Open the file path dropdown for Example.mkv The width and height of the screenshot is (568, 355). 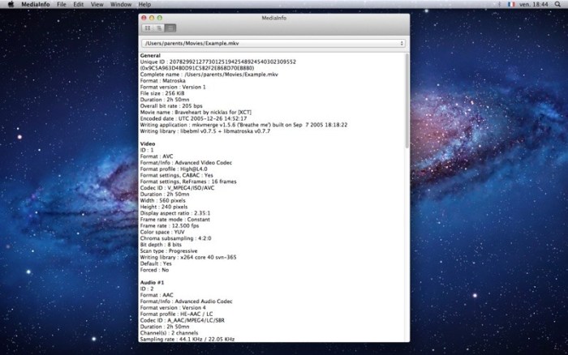tap(273, 43)
